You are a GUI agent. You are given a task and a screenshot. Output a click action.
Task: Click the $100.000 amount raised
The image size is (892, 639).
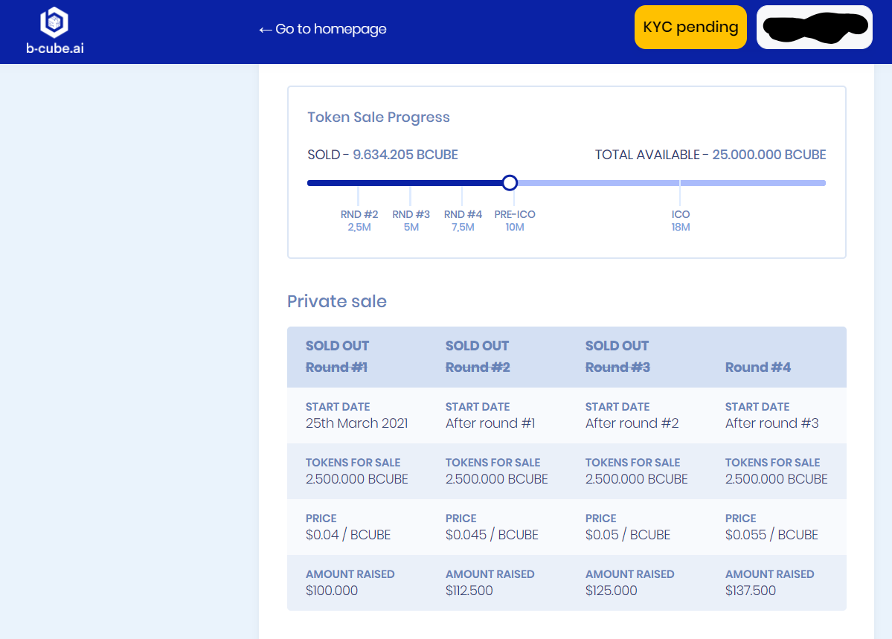pos(332,591)
